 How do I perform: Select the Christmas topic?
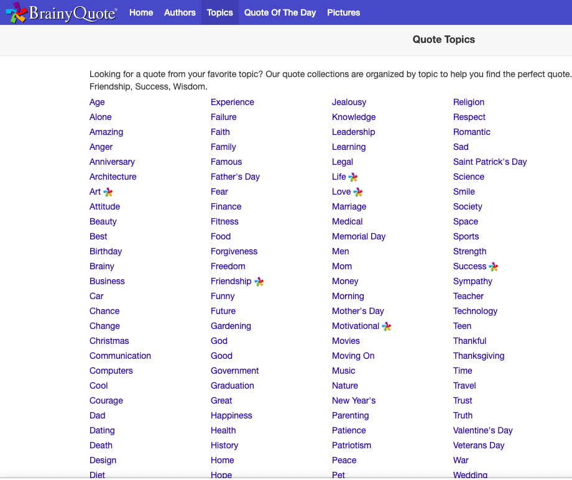tap(109, 341)
